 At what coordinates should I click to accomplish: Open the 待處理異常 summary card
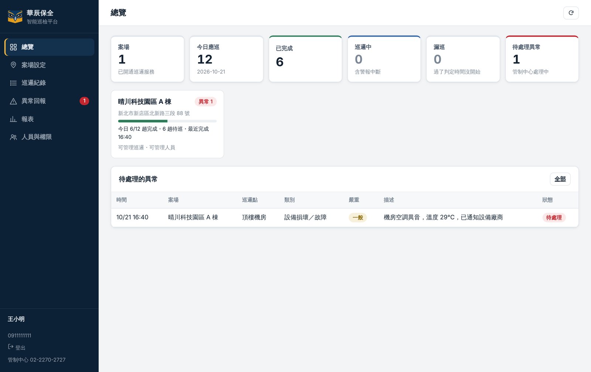pos(542,59)
